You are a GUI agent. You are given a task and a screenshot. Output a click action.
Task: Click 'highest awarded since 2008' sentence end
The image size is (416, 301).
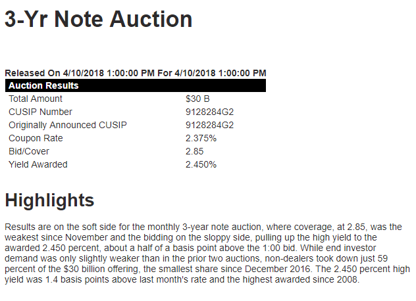[x=301, y=279]
